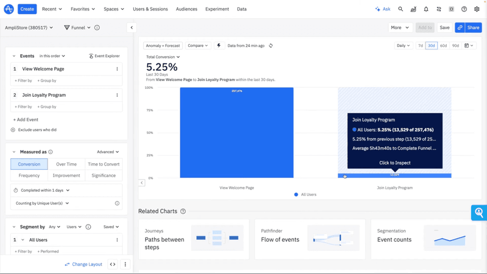Screen dimensions: 487x274
Task: Refresh the chart data
Action: [271, 46]
